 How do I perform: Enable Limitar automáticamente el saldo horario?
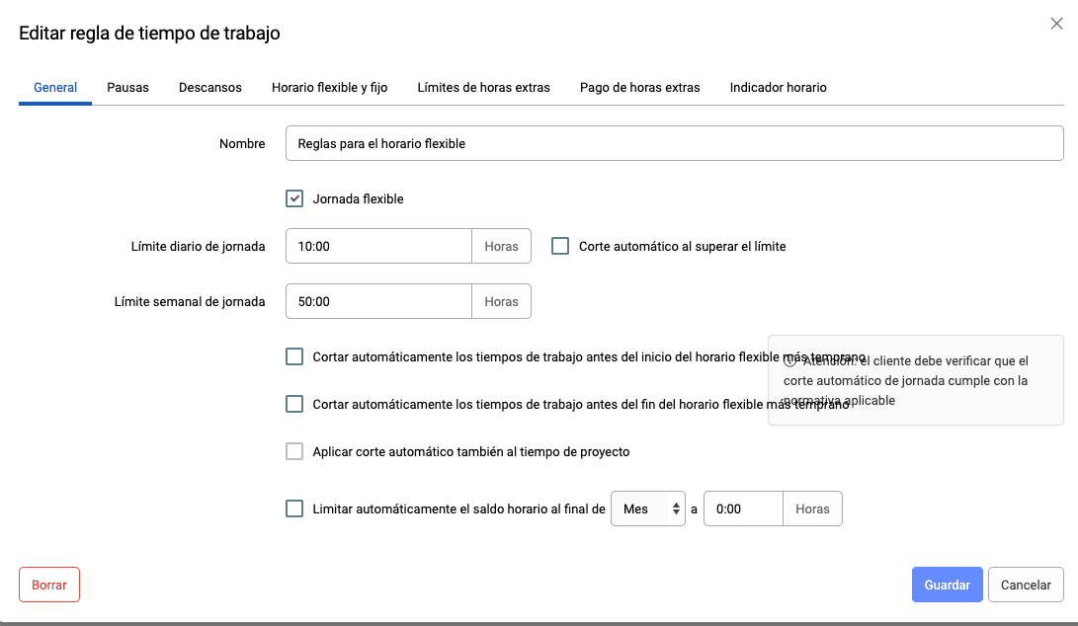294,509
